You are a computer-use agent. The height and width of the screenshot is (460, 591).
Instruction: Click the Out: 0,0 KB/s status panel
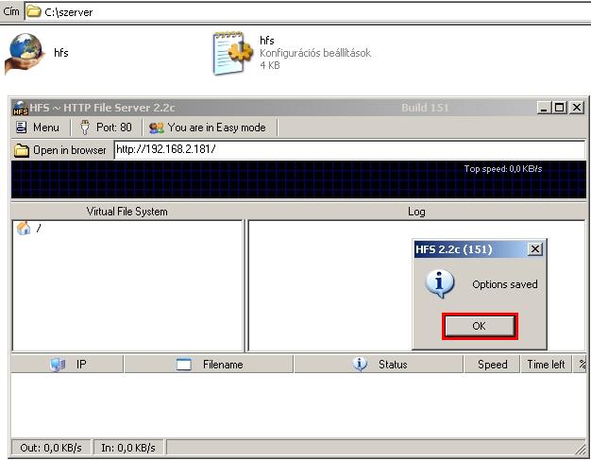[51, 448]
